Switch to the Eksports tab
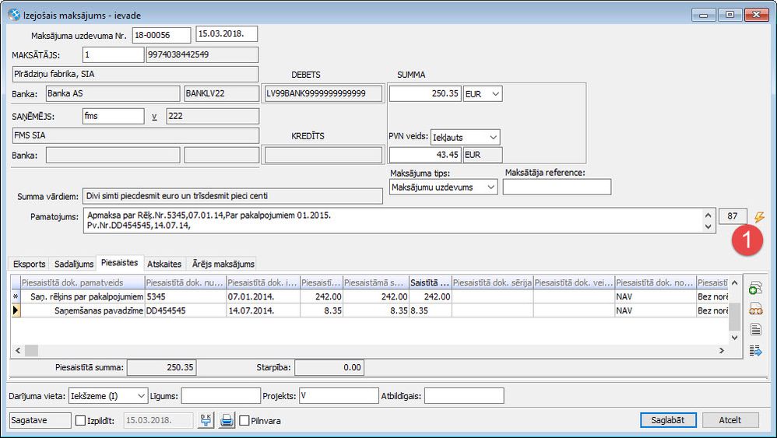The width and height of the screenshot is (777, 438). click(28, 264)
